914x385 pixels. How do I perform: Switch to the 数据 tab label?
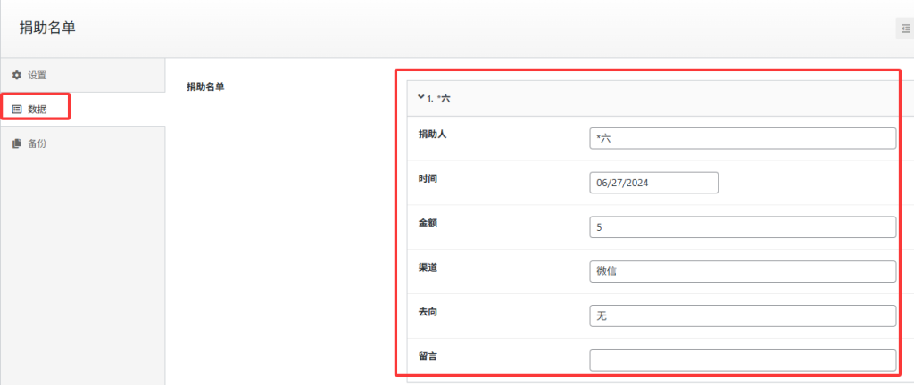click(x=37, y=109)
